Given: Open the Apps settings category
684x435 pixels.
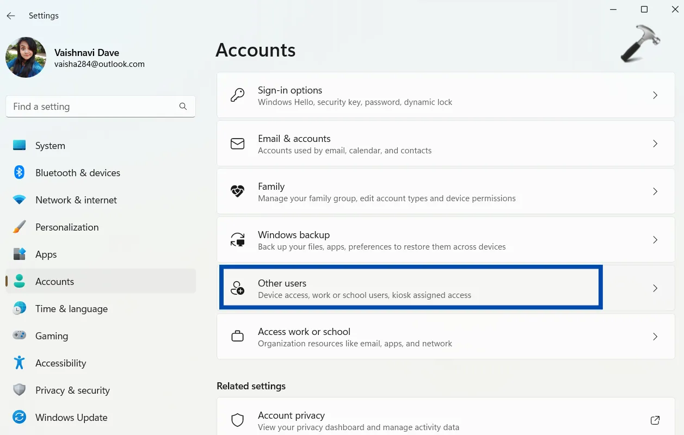Looking at the screenshot, I should point(46,254).
